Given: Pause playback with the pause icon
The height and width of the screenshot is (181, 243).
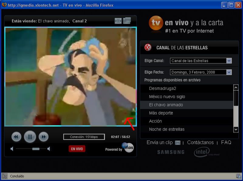Looking at the screenshot, I should (x=29, y=137).
